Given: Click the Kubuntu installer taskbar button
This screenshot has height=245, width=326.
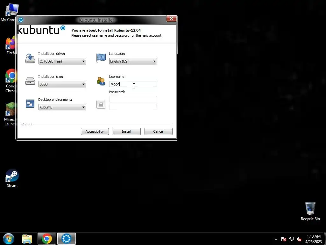Looking at the screenshot, I should pyautogui.click(x=67, y=239).
